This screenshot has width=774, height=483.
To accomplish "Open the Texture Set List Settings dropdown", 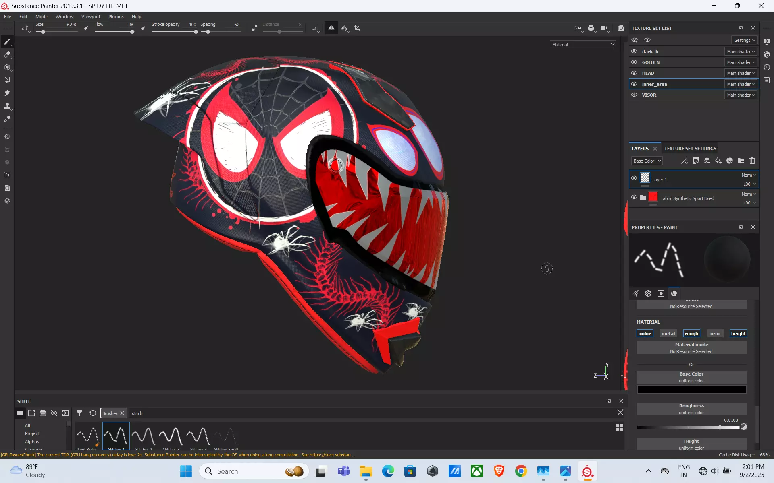I will click(744, 40).
